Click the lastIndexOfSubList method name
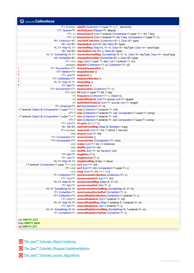Viewport: 194px width, 273px height. 89,103
